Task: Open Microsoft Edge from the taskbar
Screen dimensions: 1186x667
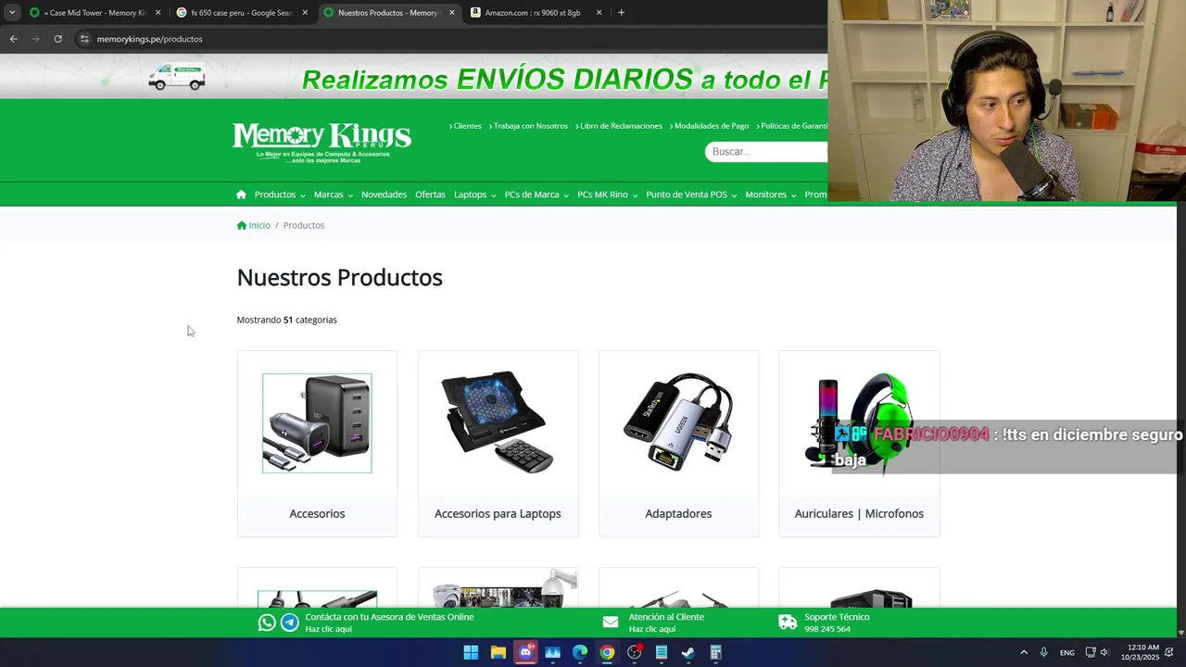Action: (580, 652)
